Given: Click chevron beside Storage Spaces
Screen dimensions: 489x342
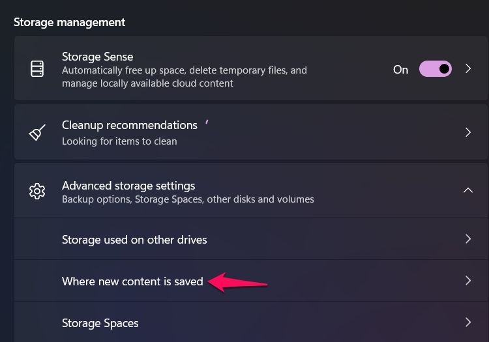Looking at the screenshot, I should tap(467, 322).
